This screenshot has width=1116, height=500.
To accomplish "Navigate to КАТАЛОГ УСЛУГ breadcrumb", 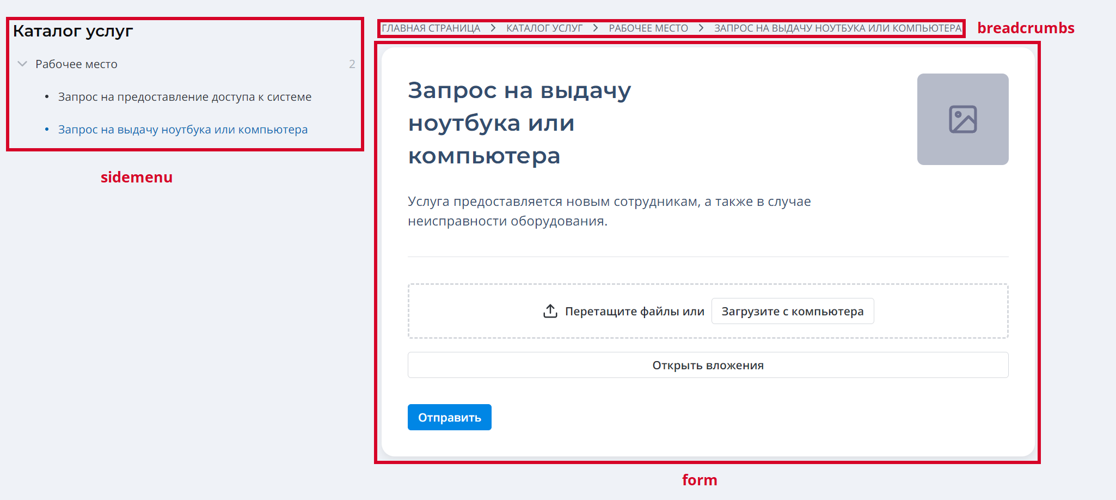I will (x=544, y=28).
